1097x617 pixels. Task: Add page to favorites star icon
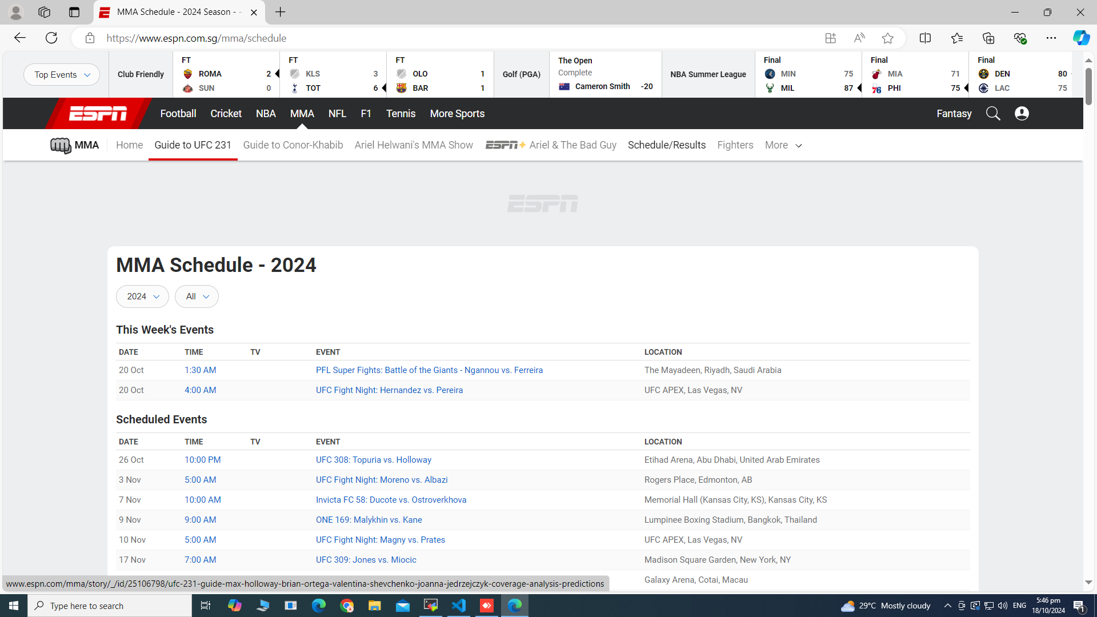coord(887,38)
